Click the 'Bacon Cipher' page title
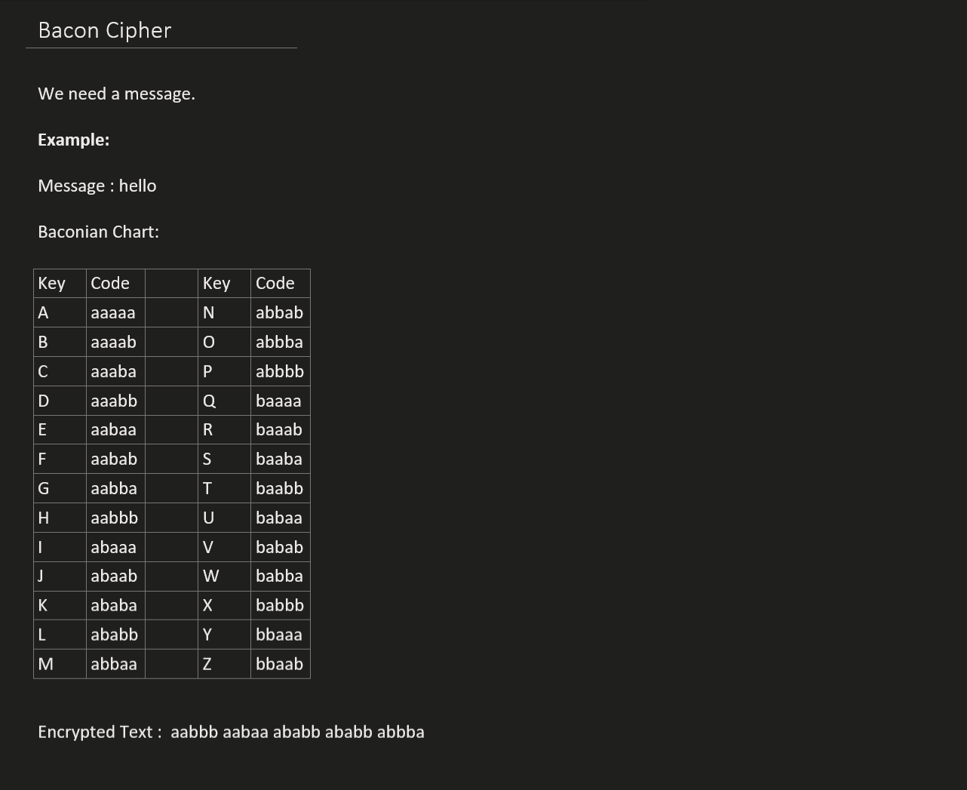 105,30
